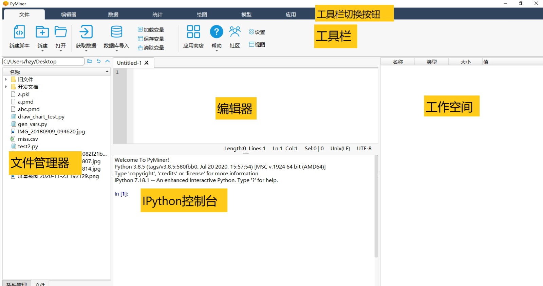Switch to the 文件 ribbon tab
This screenshot has height=286, width=543.
(x=24, y=15)
